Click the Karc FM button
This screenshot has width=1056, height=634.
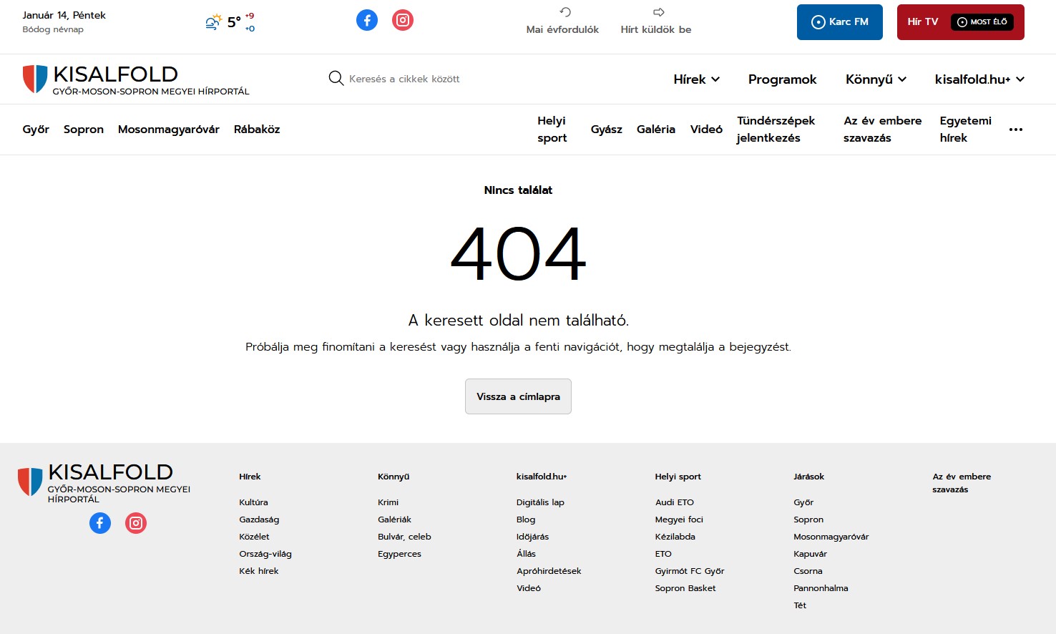coord(840,22)
